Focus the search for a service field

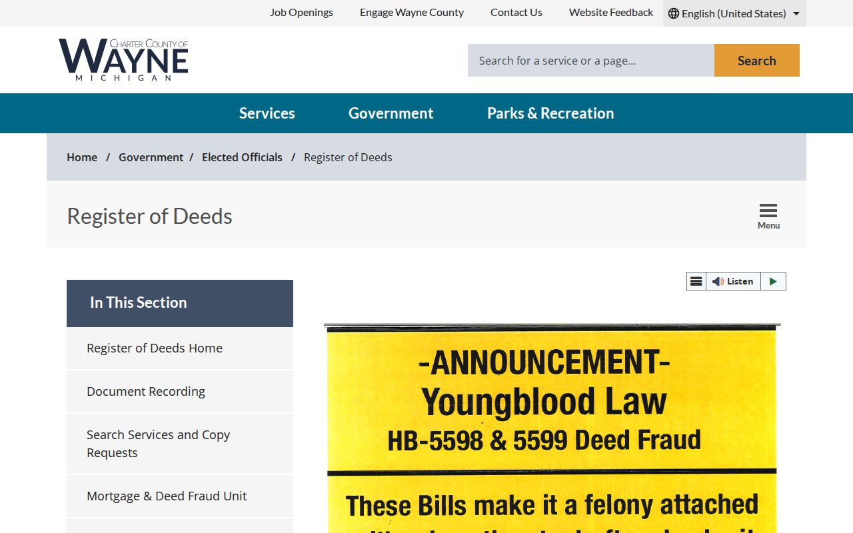point(591,61)
